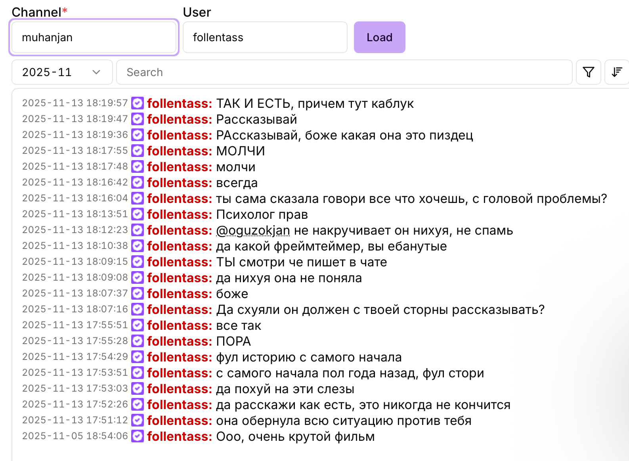Screen dimensions: 629x461
Task: Open the @oguzokjan mention link
Action: [x=253, y=230]
